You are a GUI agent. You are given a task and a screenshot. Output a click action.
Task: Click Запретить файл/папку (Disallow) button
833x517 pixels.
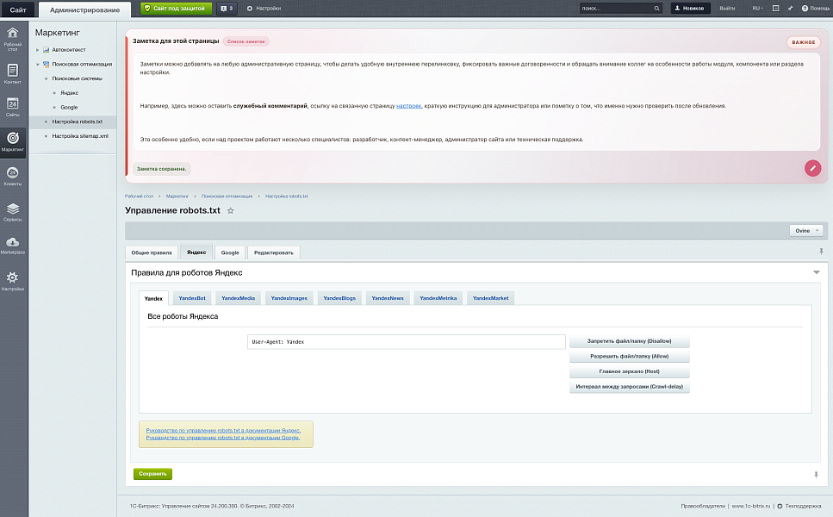[629, 341]
